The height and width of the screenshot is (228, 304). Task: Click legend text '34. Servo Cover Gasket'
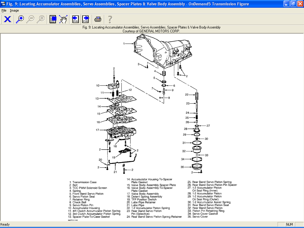203,214
